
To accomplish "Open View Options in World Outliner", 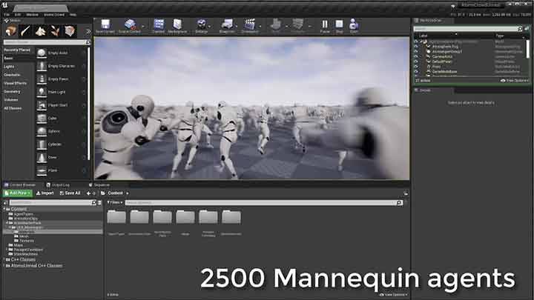I will 514,81.
